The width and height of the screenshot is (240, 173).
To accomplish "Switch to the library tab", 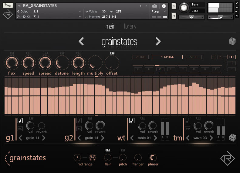I will coord(130,26).
